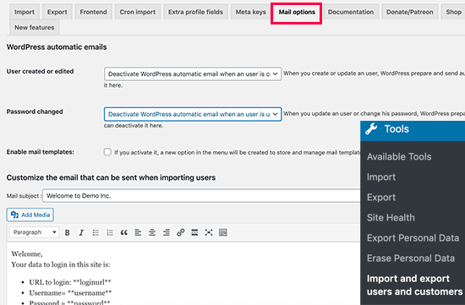Viewport: 465px width, 305px height.
Task: Insert bulleted list in editor
Action: click(x=96, y=232)
